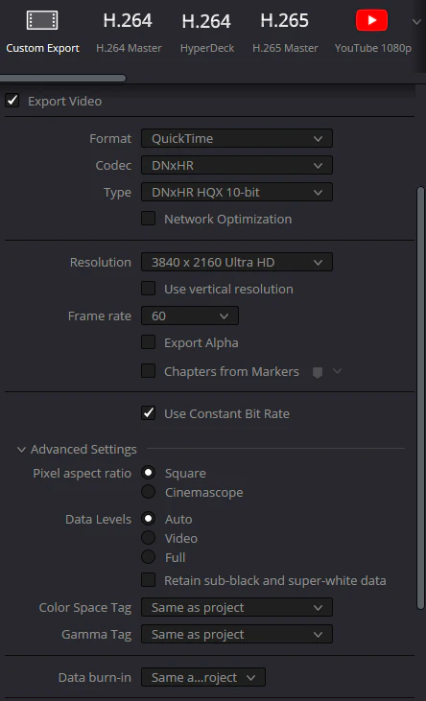Select Cinemascope pixel aspect ratio
The image size is (426, 701).
pyautogui.click(x=148, y=492)
